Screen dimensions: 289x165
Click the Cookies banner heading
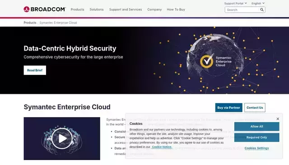136,124
